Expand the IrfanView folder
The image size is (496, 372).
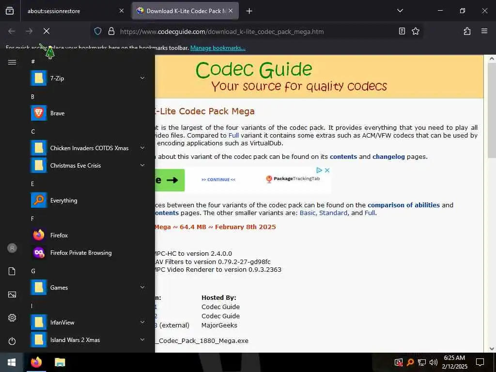click(88, 322)
